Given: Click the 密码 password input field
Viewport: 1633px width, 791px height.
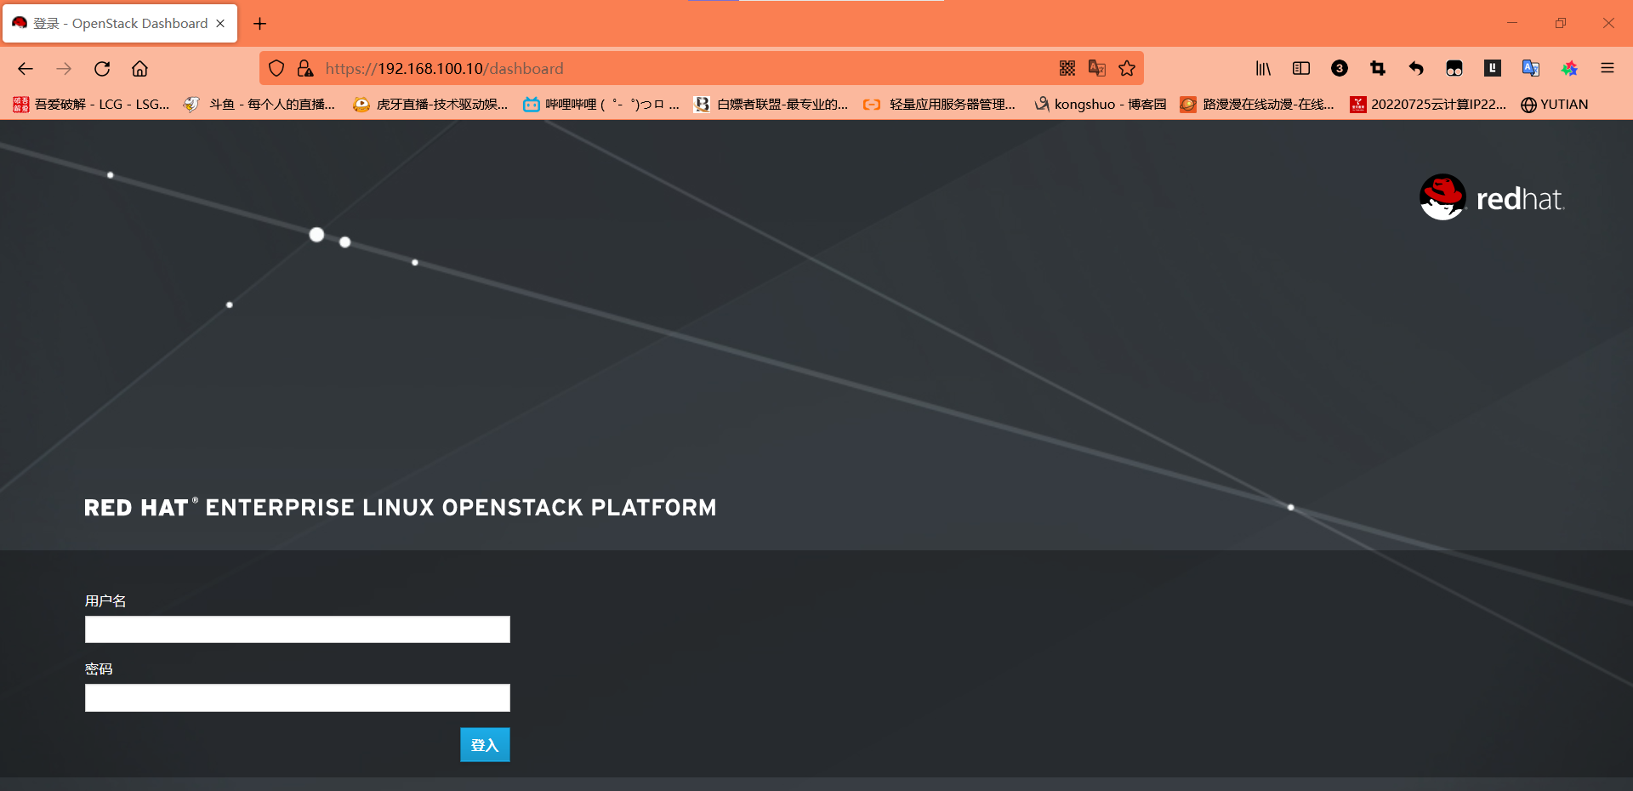Looking at the screenshot, I should 298,697.
